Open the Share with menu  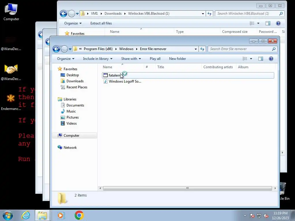click(x=131, y=59)
